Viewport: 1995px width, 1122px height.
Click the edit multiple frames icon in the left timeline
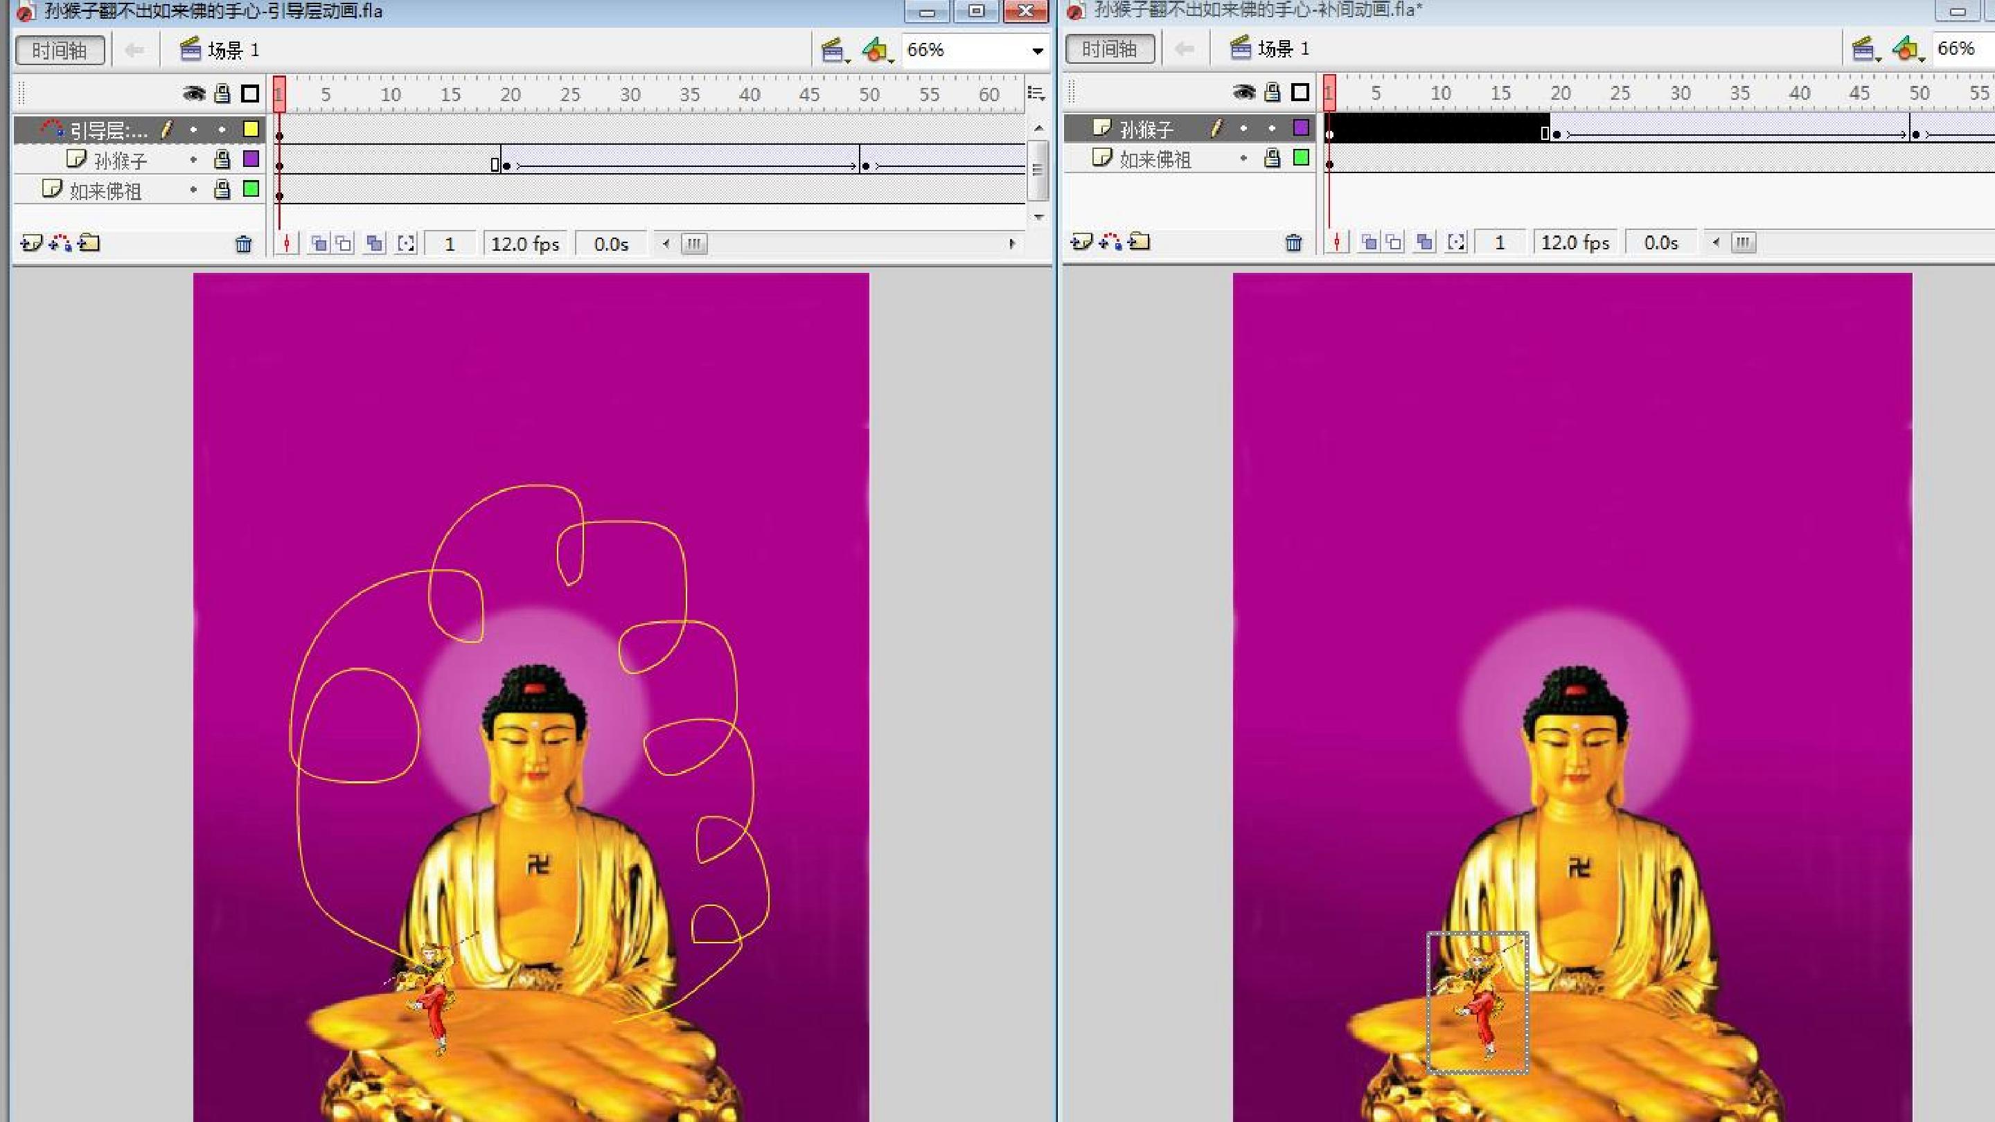tap(374, 244)
